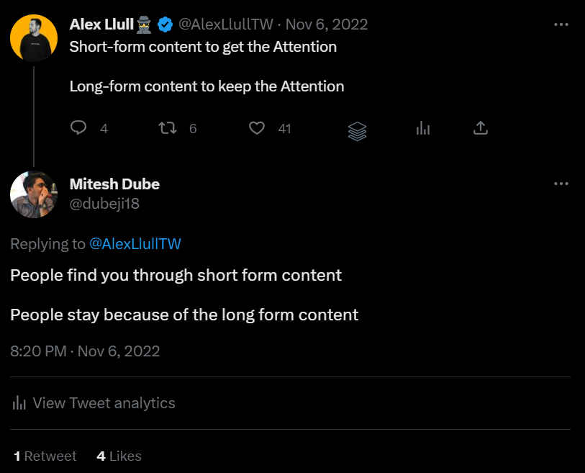
Task: Click the Alex Llull display name
Action: (101, 24)
